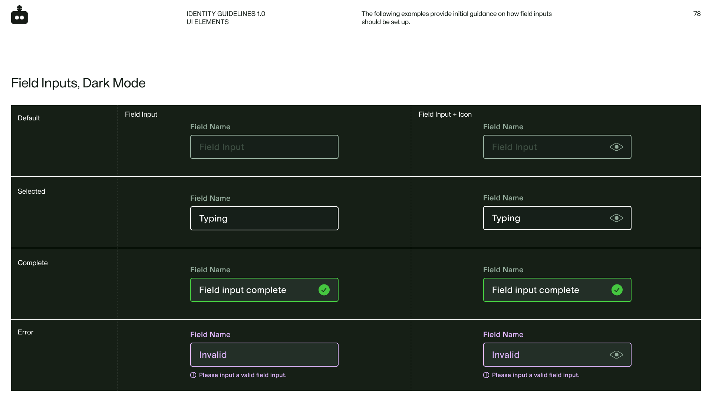Click 'IDENTITY GUIDELINES 1.0' header text
This screenshot has height=400, width=712.
click(x=226, y=14)
